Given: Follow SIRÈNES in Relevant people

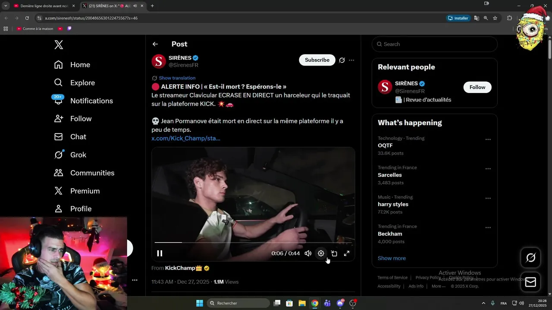Looking at the screenshot, I should point(477,87).
